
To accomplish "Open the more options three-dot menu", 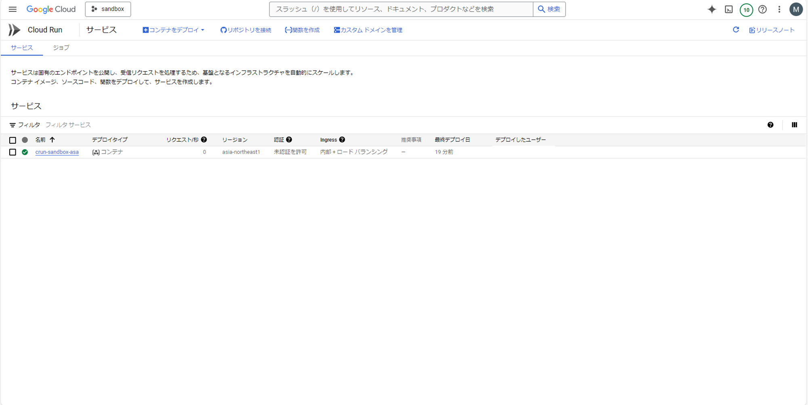I will pos(779,9).
